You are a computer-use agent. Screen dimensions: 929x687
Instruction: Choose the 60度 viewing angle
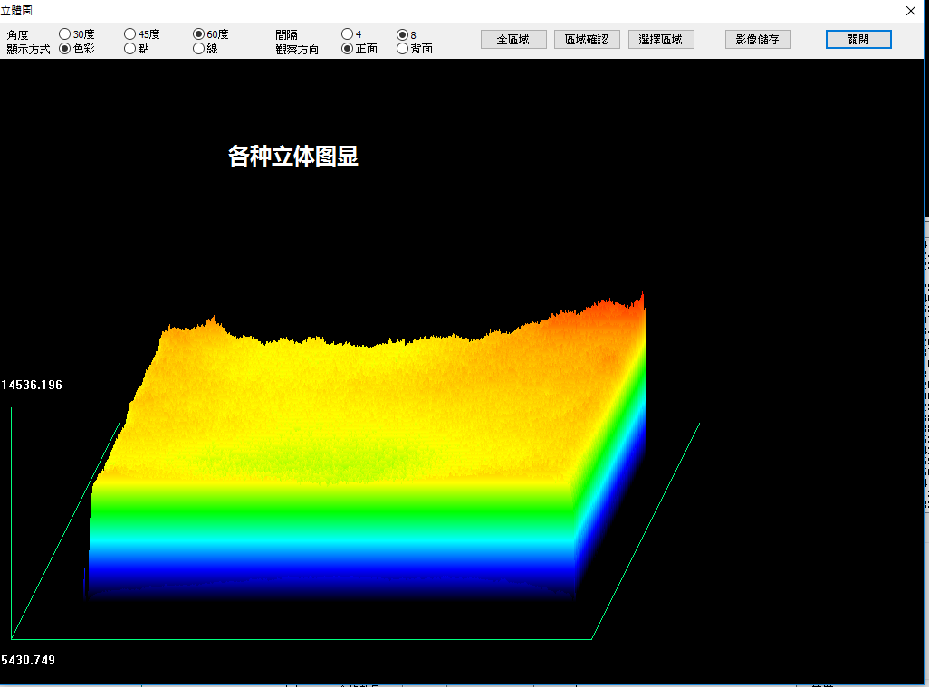point(199,34)
